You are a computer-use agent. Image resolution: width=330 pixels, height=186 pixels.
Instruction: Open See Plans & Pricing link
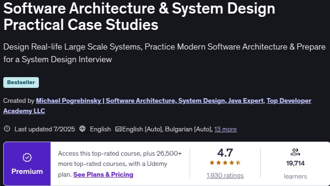103,174
